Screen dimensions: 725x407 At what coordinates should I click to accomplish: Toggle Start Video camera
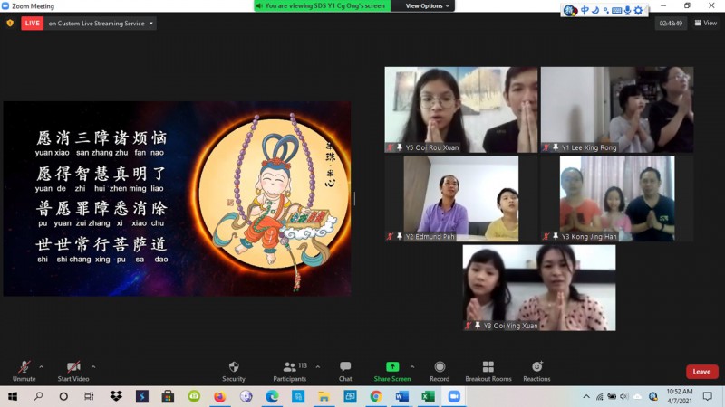[72, 367]
